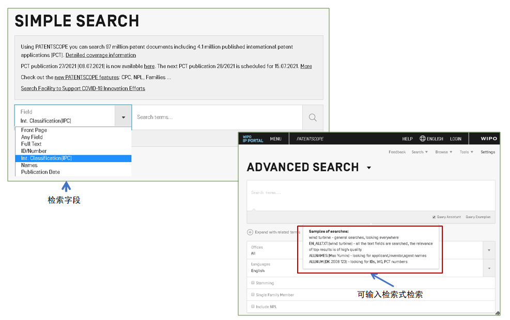The image size is (510, 320).
Task: Enable the Include NPL checkbox
Action: tap(253, 307)
